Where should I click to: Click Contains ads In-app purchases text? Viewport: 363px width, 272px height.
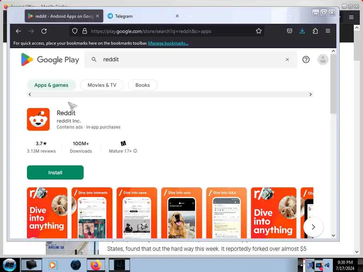88,127
